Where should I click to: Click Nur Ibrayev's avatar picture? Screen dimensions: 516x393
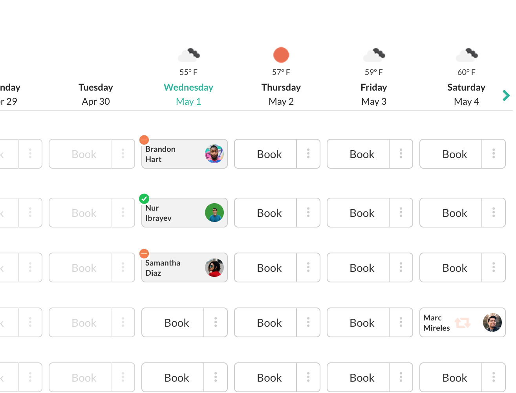click(214, 213)
